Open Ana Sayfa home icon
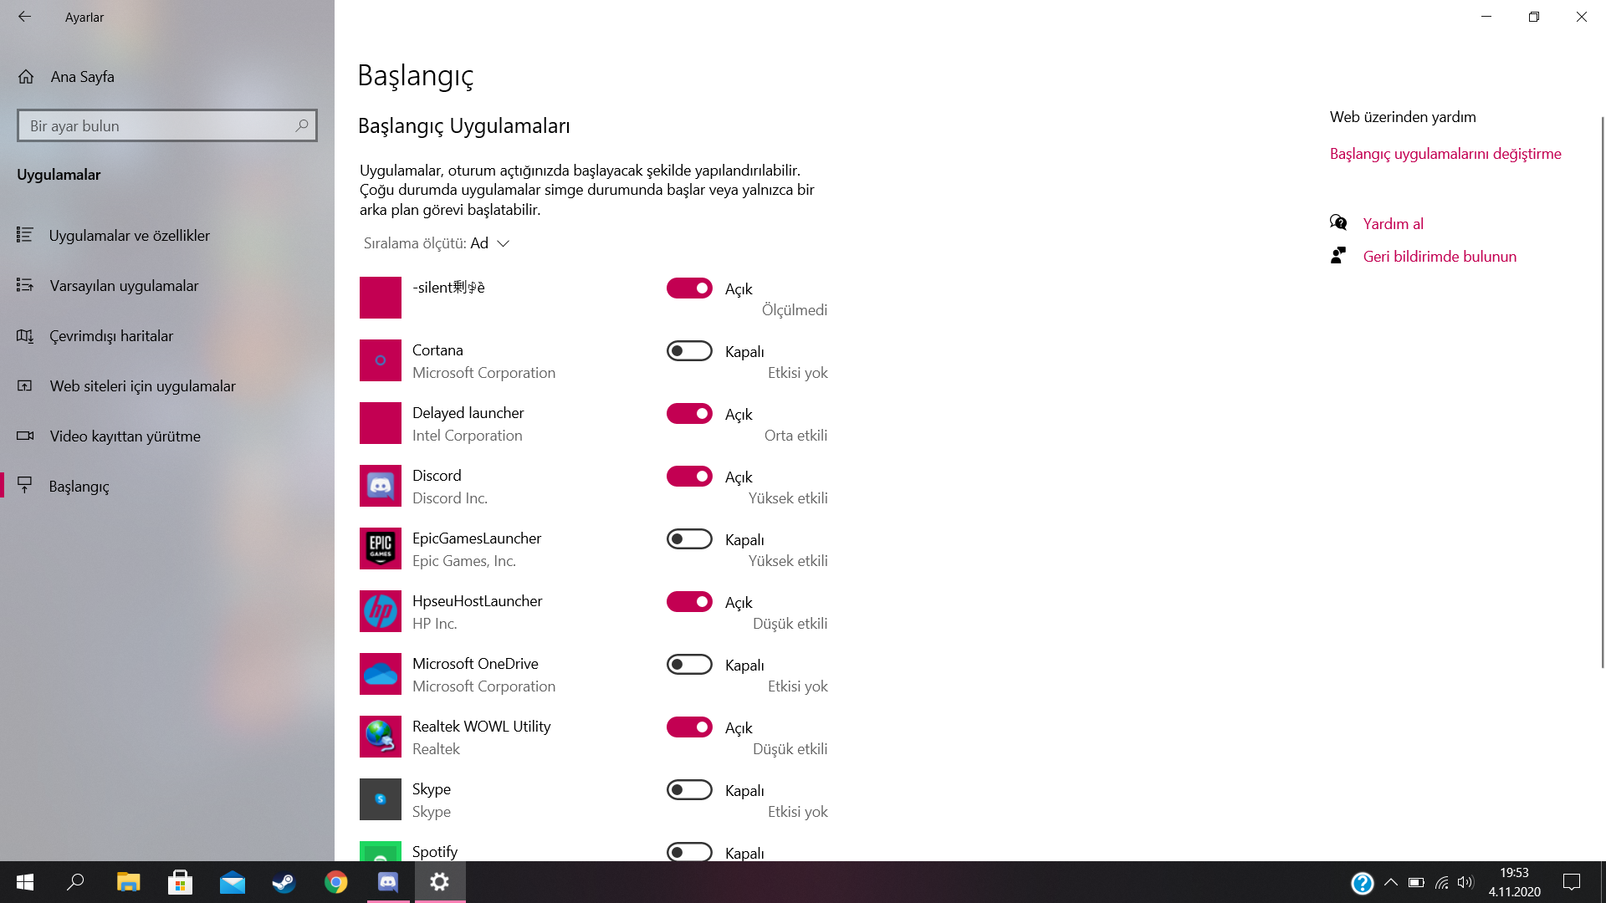Viewport: 1606px width, 903px height. 26,77
